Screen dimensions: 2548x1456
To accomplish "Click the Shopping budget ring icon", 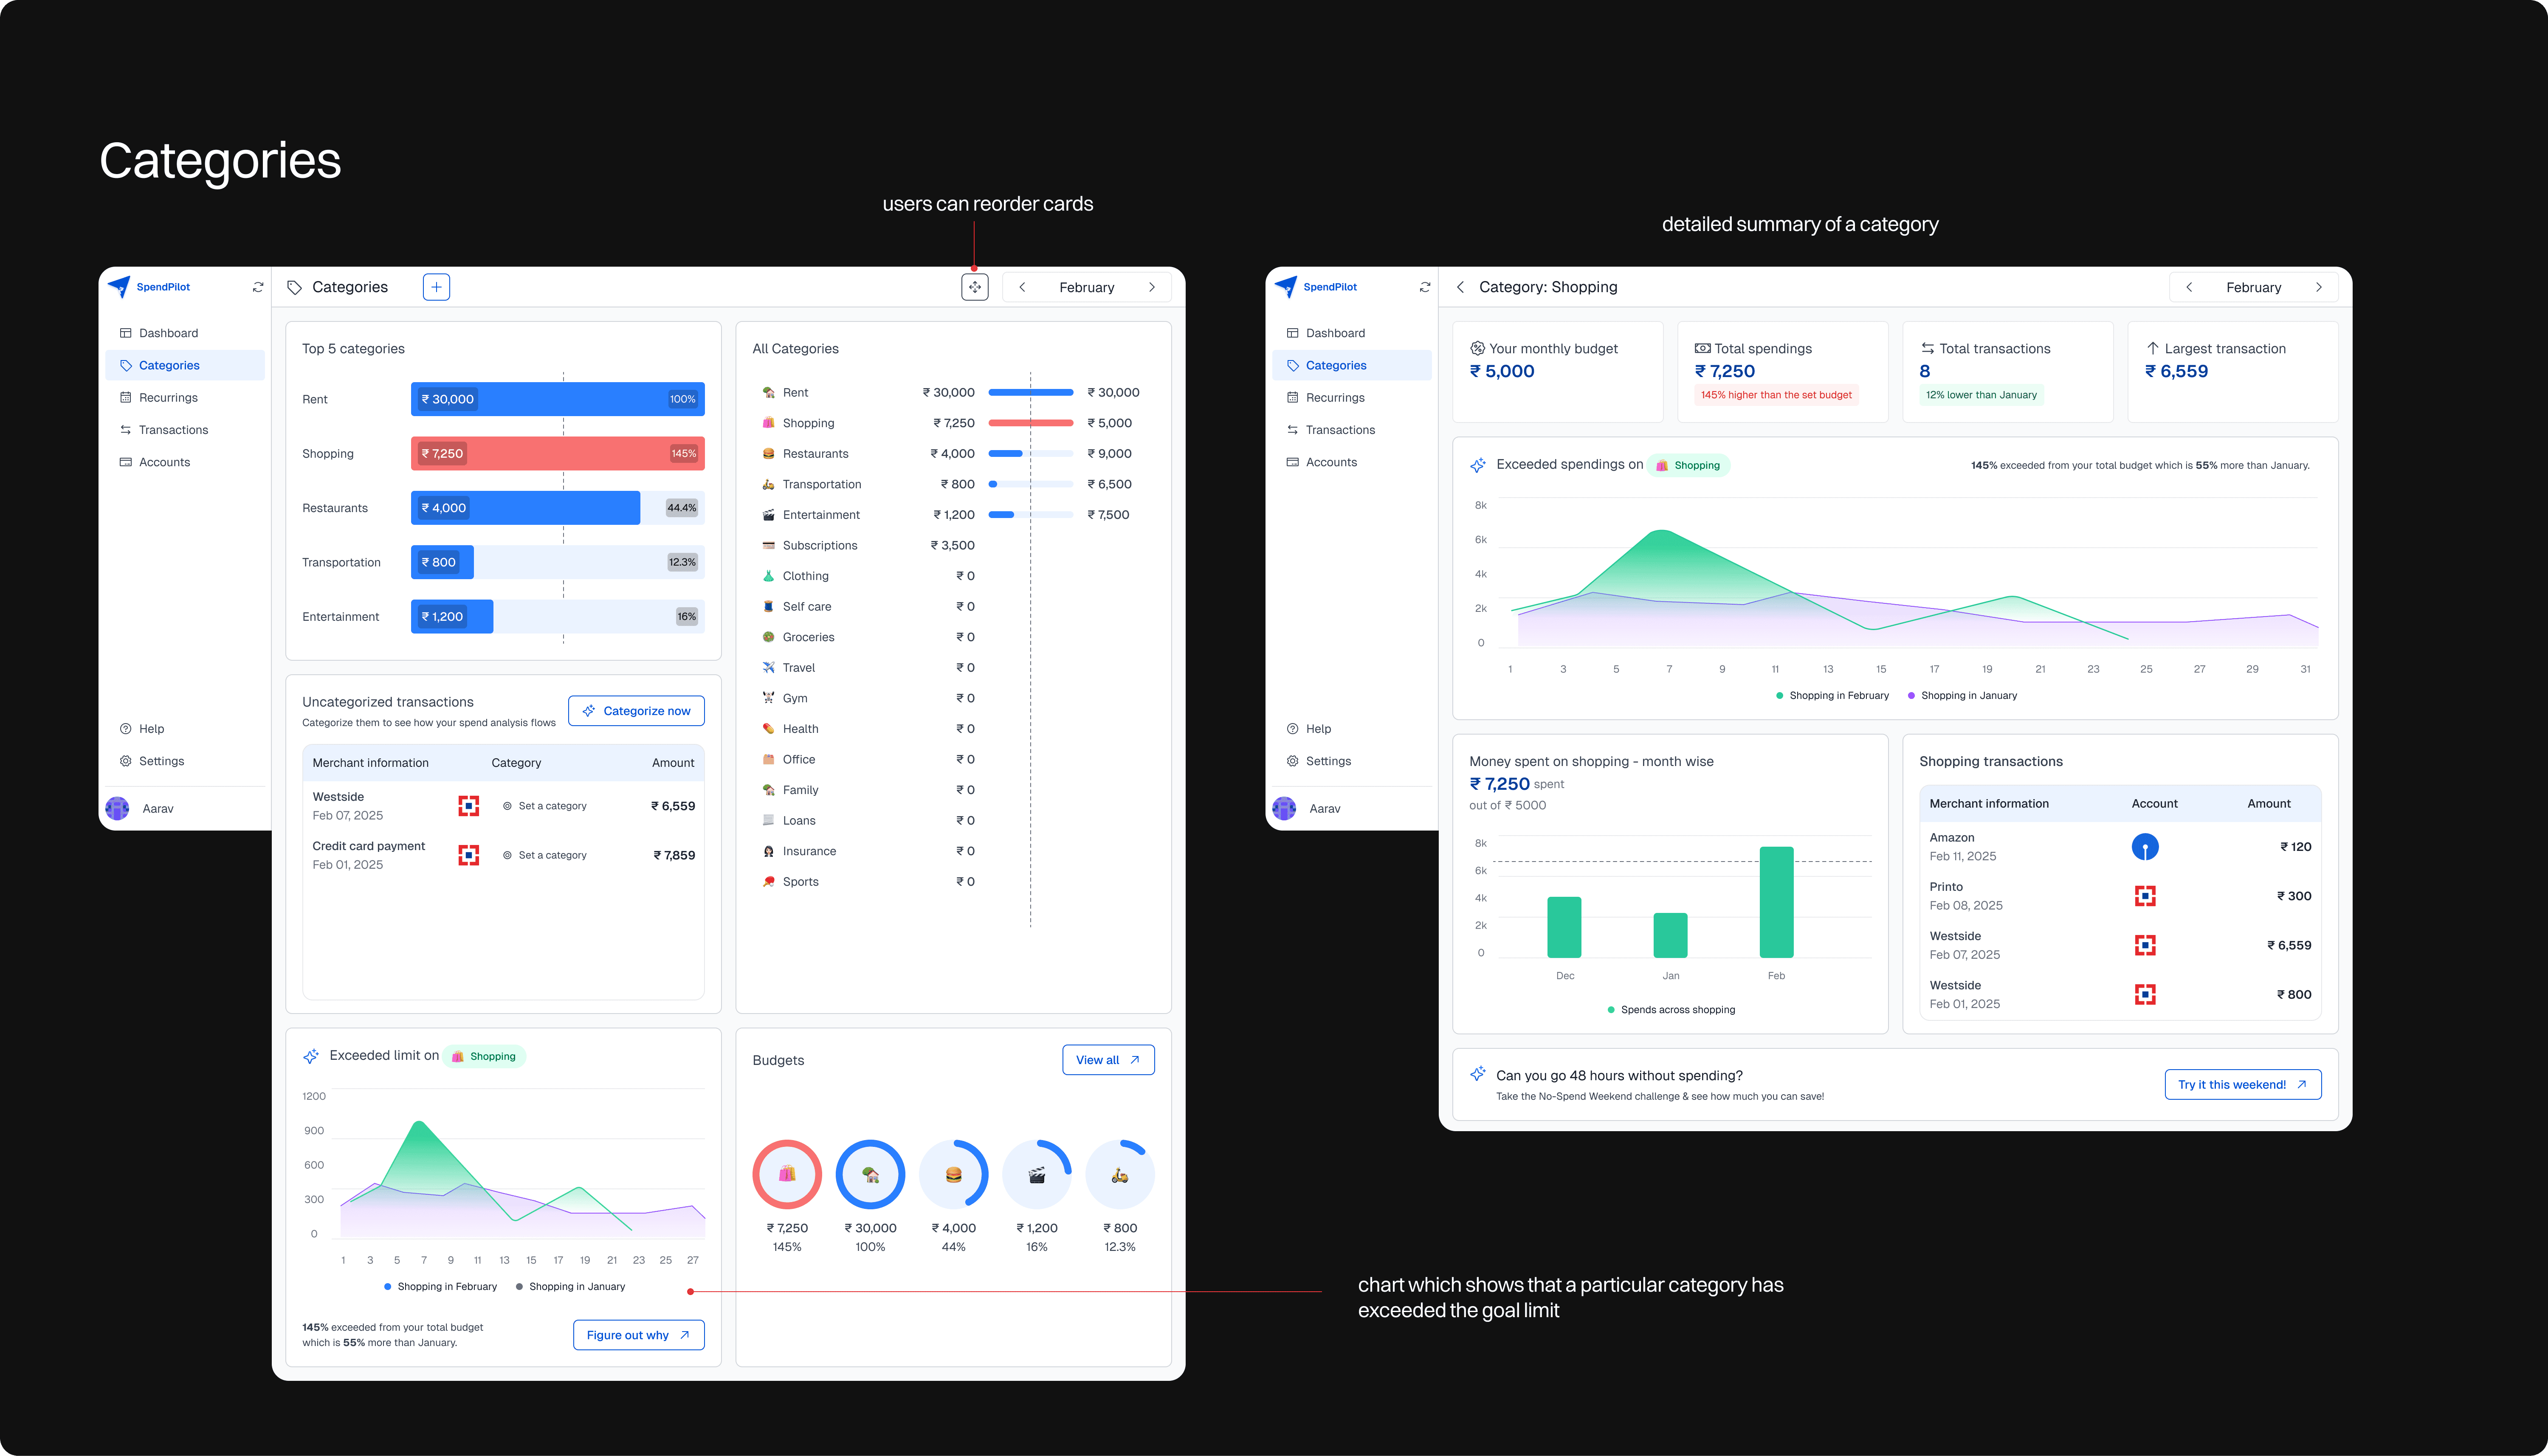I will point(787,1174).
